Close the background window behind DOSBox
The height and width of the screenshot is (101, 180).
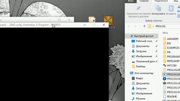tap(69, 20)
